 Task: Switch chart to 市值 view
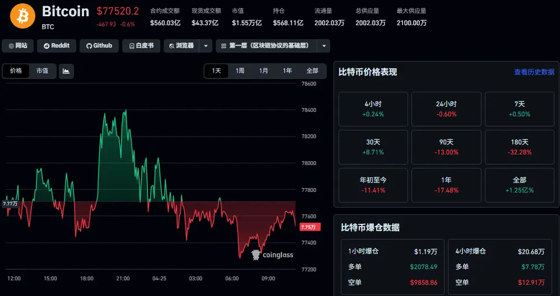point(42,71)
